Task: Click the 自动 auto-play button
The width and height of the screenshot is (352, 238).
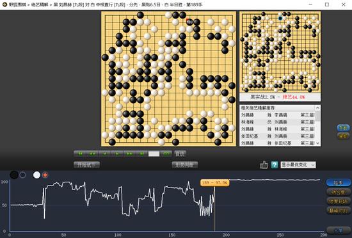Action: tap(180, 154)
